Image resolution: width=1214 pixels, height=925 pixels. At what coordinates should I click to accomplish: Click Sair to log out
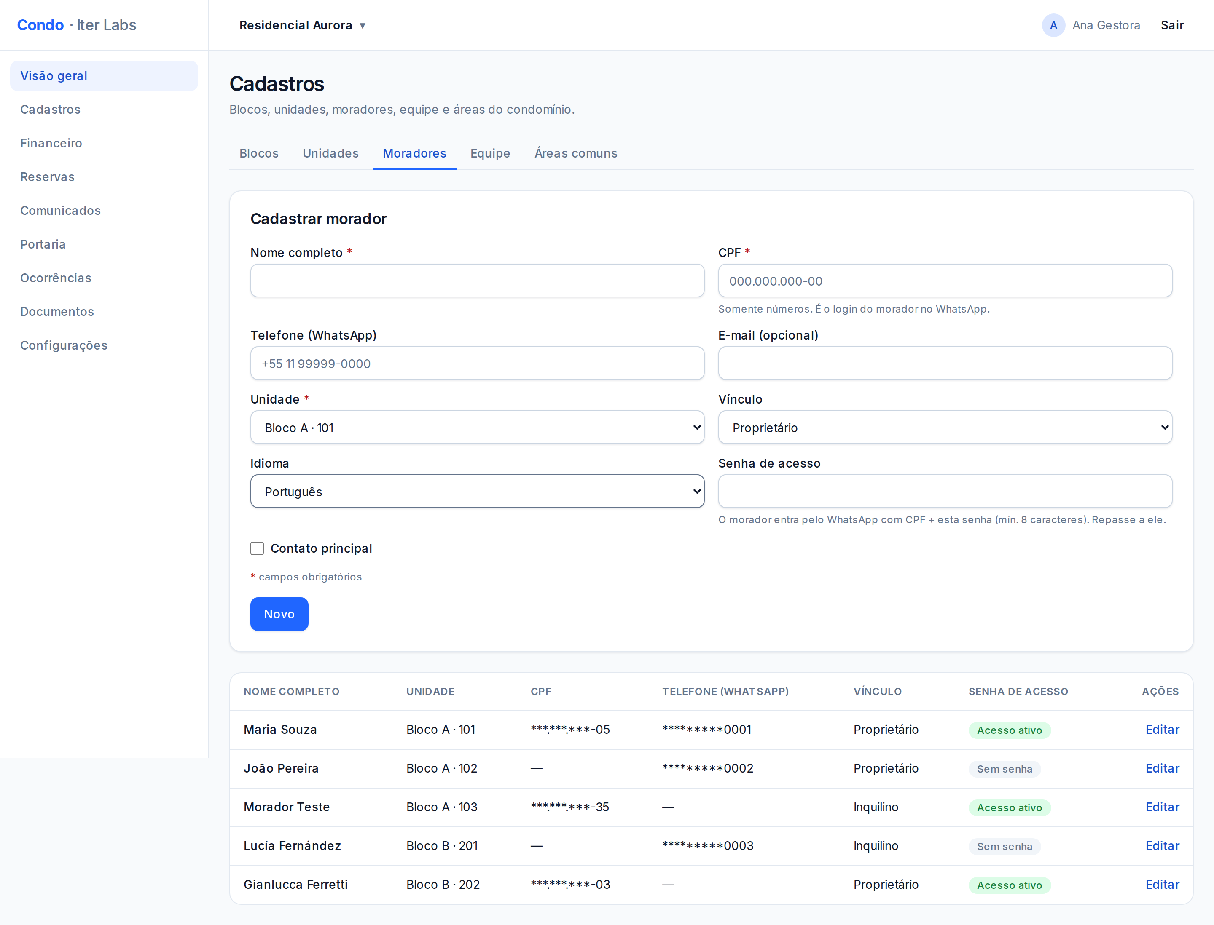(x=1172, y=25)
